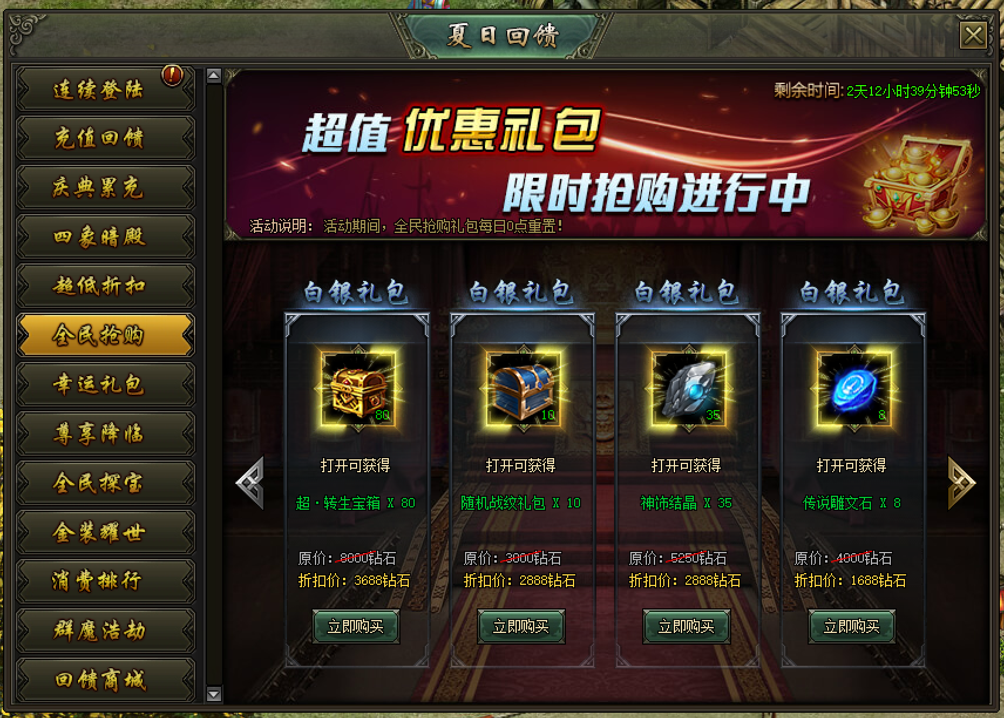Click 立即购买 under 神饰结晶 pack

pyautogui.click(x=687, y=626)
